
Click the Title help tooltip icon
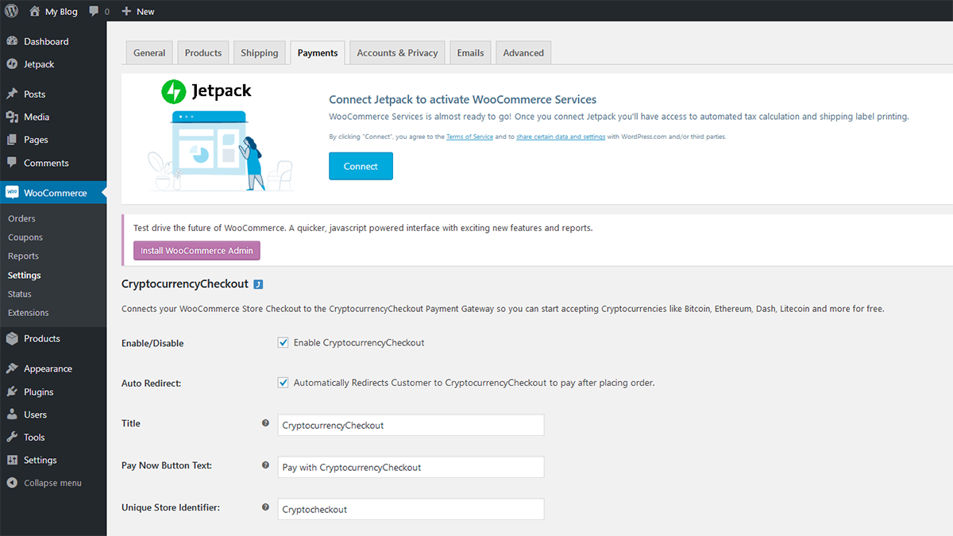point(265,423)
